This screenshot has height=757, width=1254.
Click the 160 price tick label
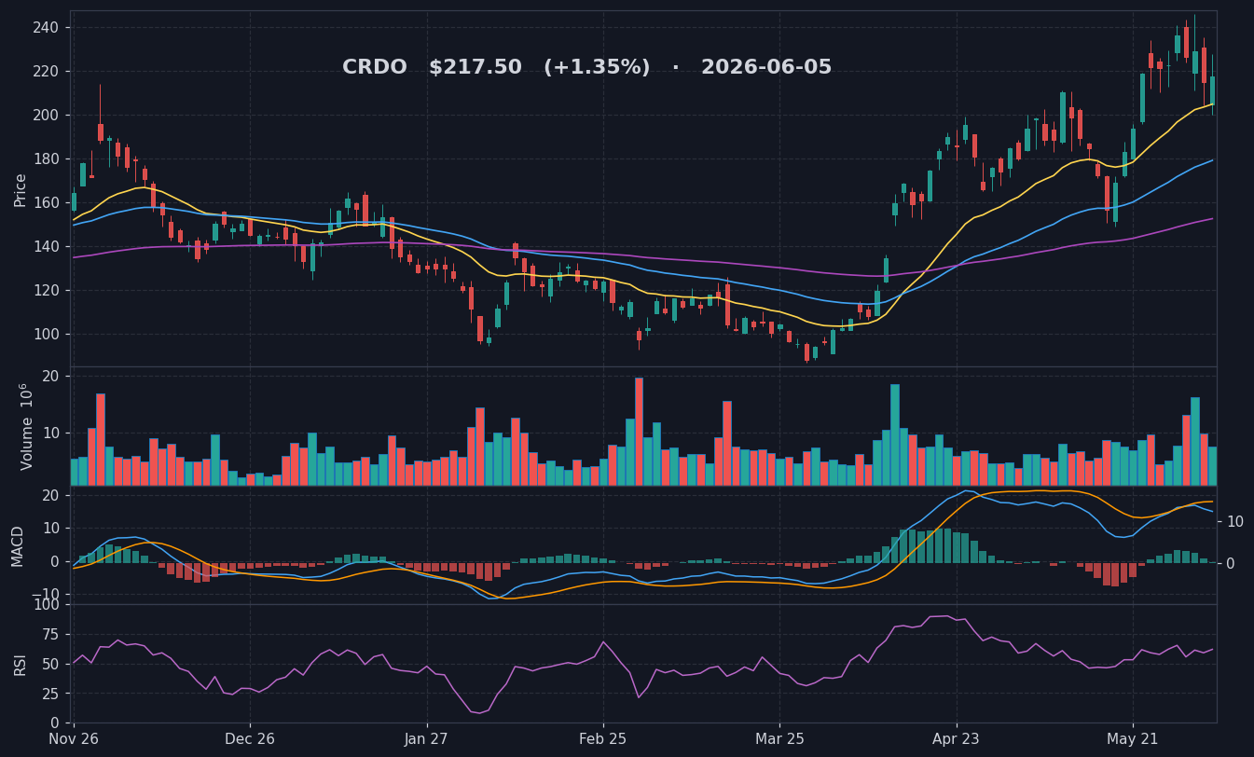tap(45, 203)
